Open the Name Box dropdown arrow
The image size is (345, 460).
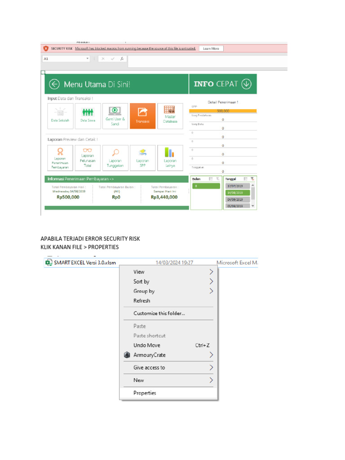click(x=88, y=59)
